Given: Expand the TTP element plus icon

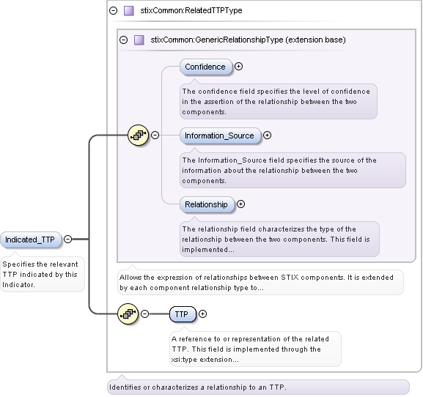Looking at the screenshot, I should click(x=202, y=313).
